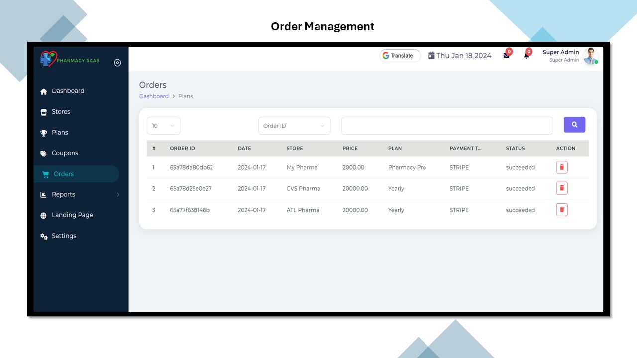
Task: Toggle the sidebar collapse circle icon
Action: coord(117,63)
